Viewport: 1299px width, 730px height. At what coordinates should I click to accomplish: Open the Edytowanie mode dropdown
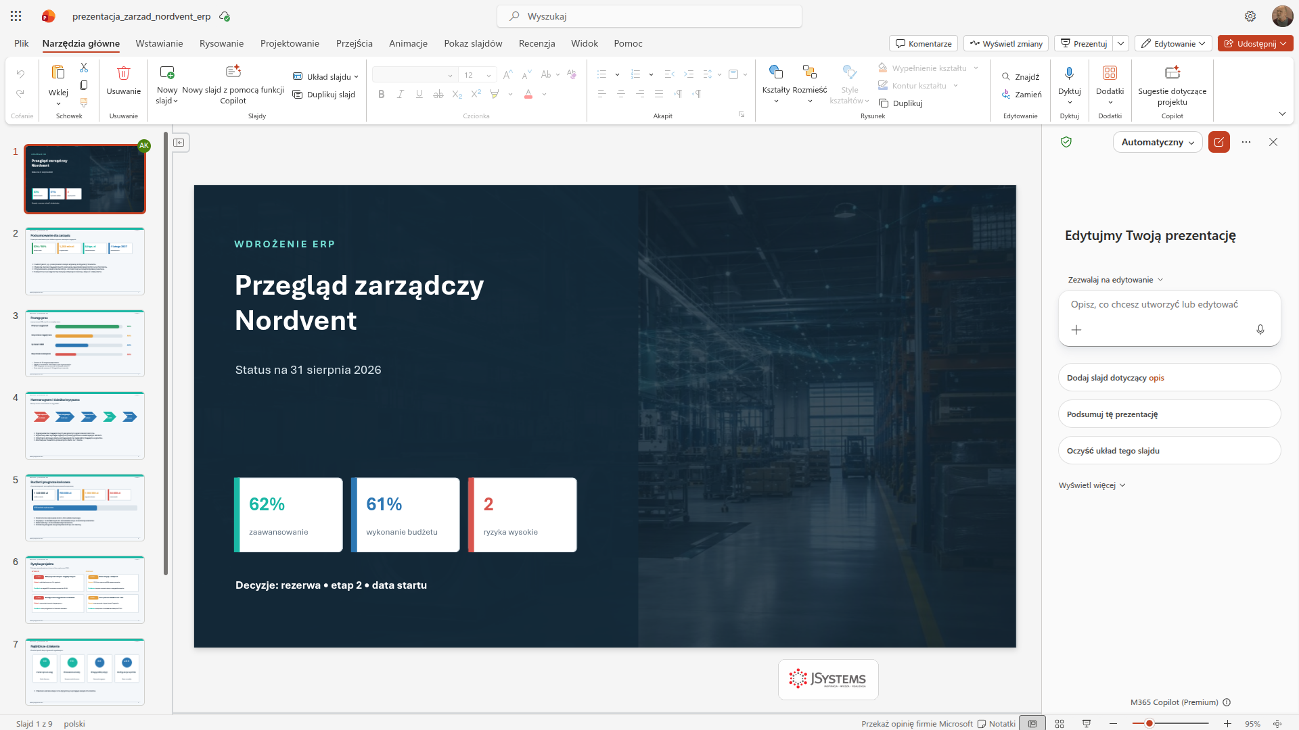tap(1173, 43)
